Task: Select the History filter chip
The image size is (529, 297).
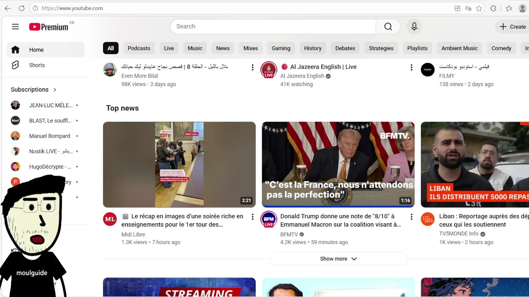Action: (x=313, y=48)
